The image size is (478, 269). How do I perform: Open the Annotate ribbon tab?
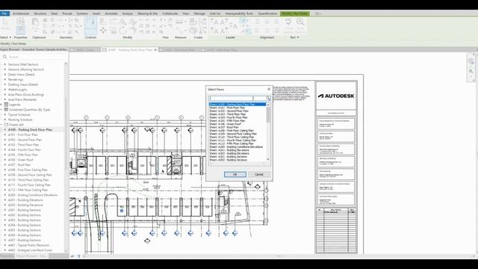tap(111, 13)
